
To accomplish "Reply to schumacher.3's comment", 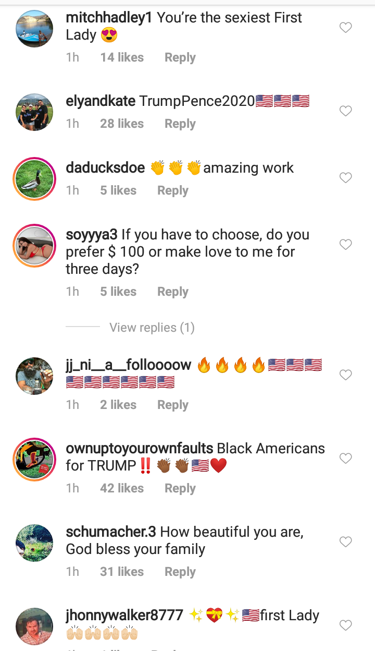I will pyautogui.click(x=180, y=572).
